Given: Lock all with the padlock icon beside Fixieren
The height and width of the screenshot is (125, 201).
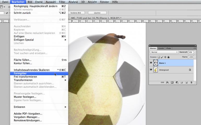Looking at the screenshot, I should pyautogui.click(x=168, y=57).
